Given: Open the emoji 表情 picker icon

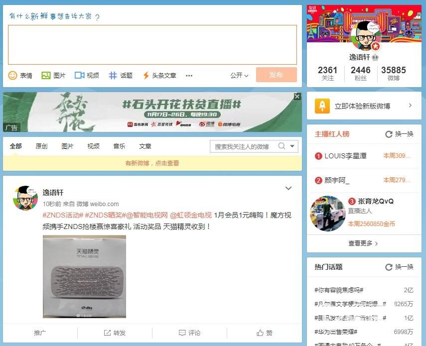Looking at the screenshot, I should point(12,75).
